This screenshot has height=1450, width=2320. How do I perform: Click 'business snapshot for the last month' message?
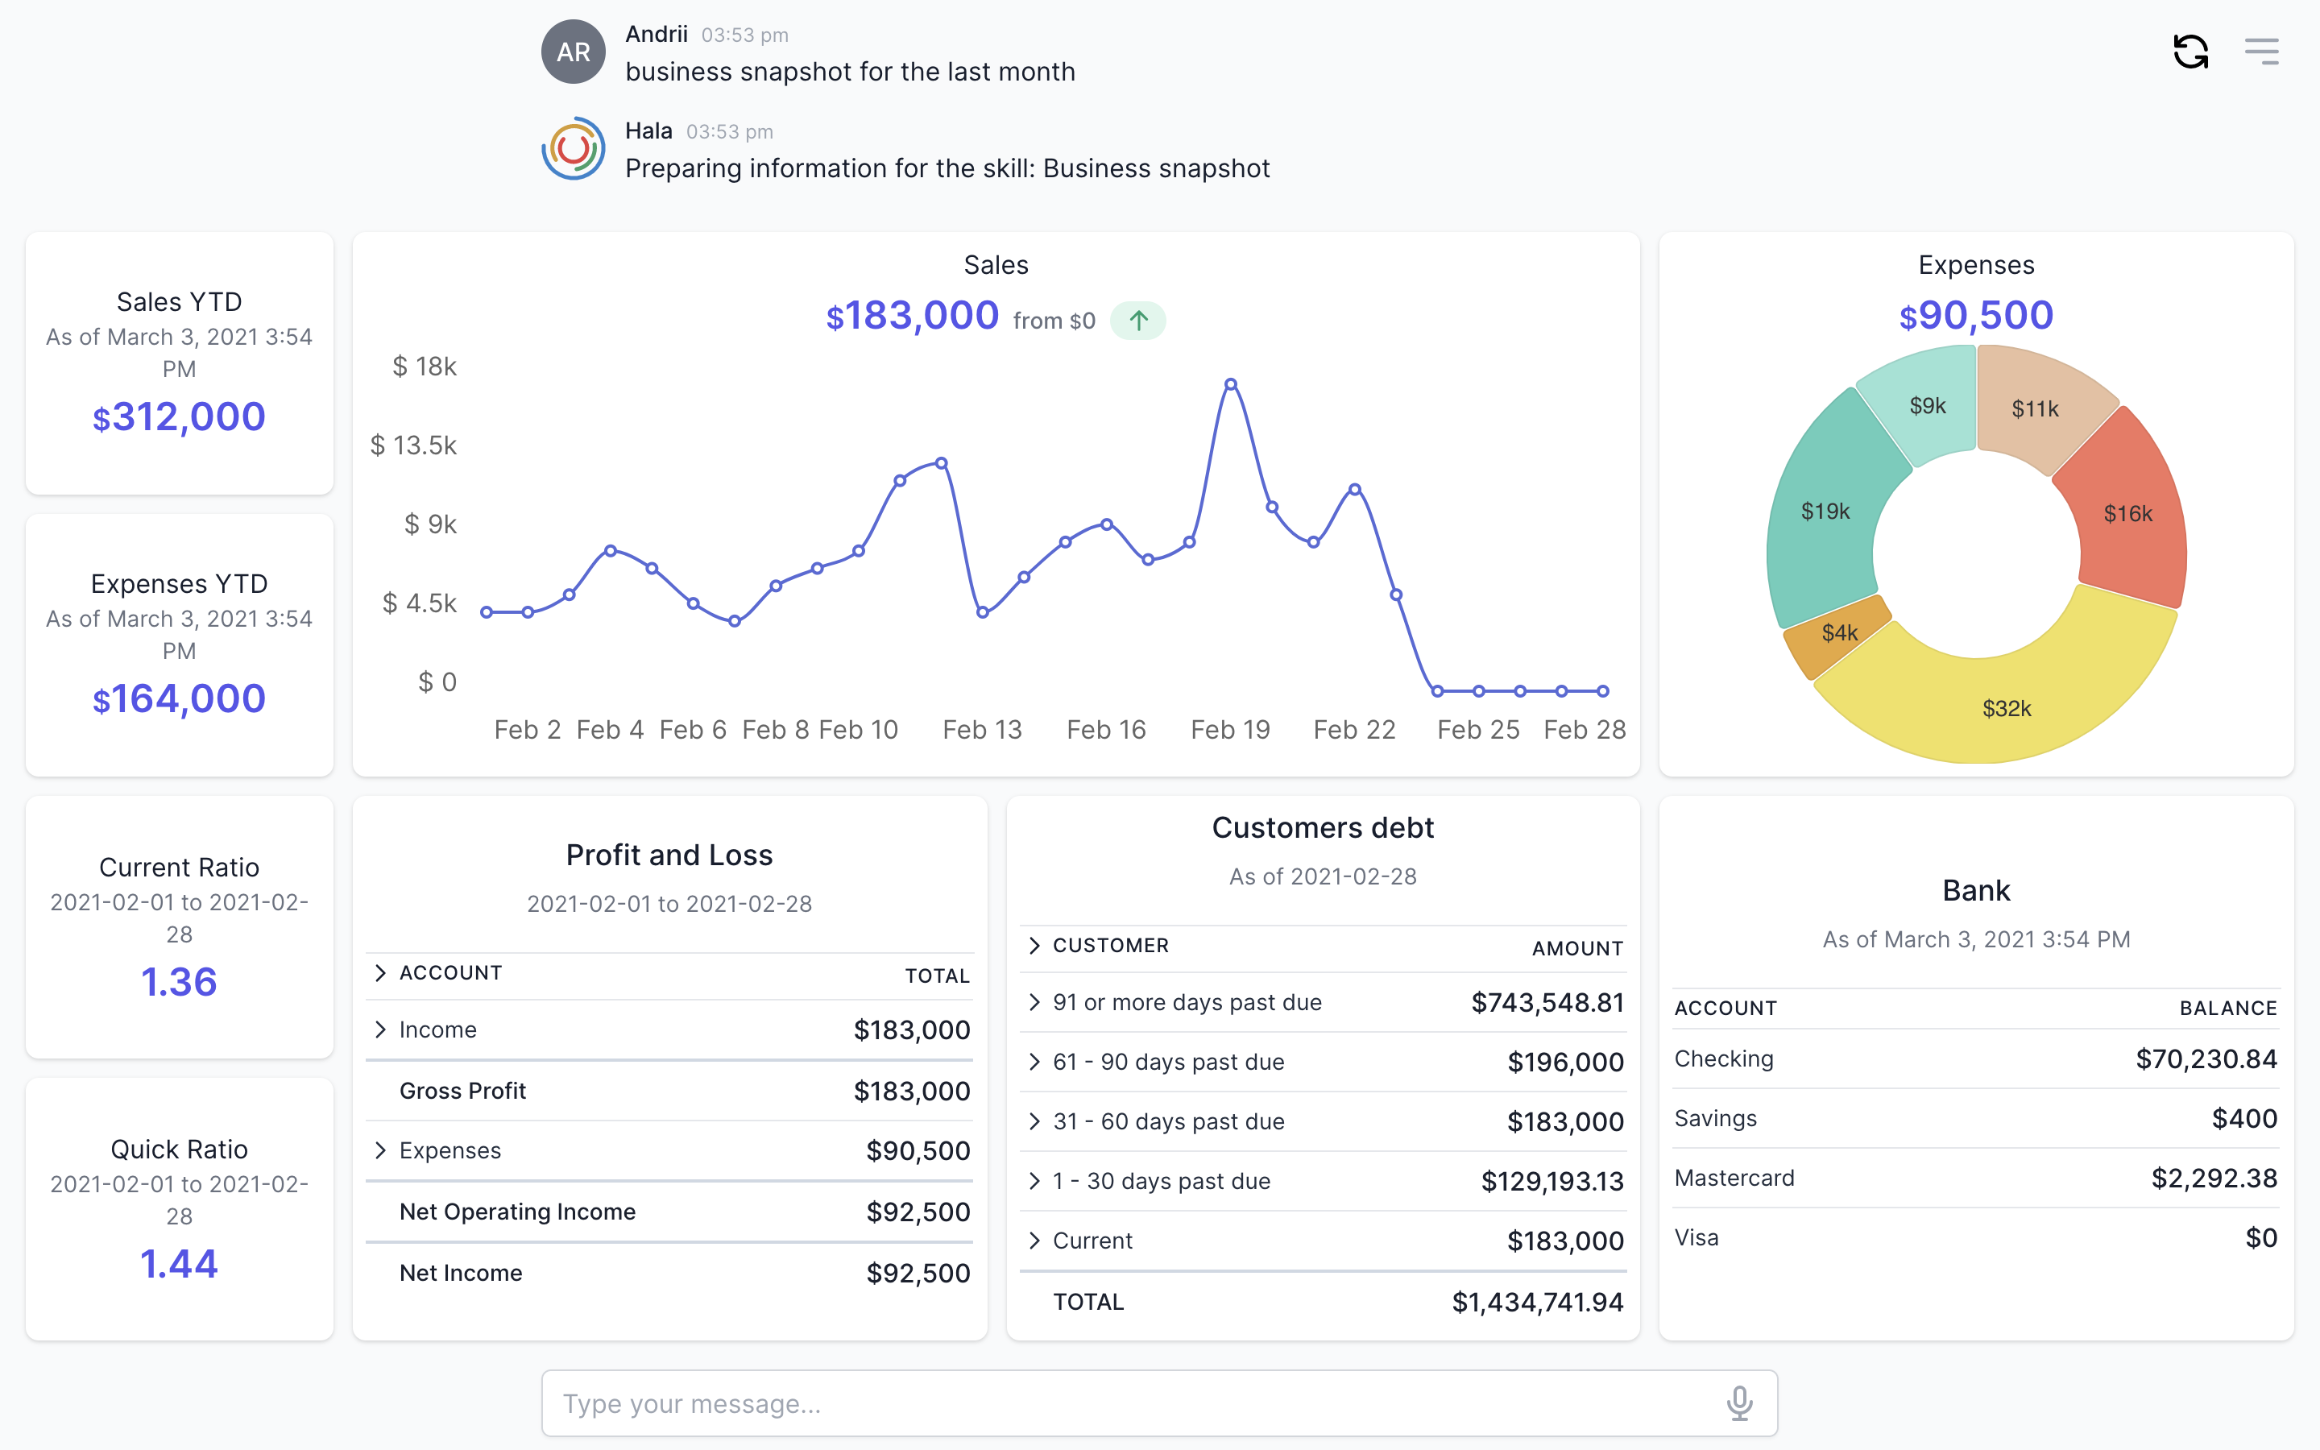pyautogui.click(x=849, y=72)
